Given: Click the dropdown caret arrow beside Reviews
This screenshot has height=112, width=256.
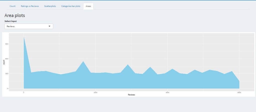Looking at the screenshot, I should pos(49,26).
